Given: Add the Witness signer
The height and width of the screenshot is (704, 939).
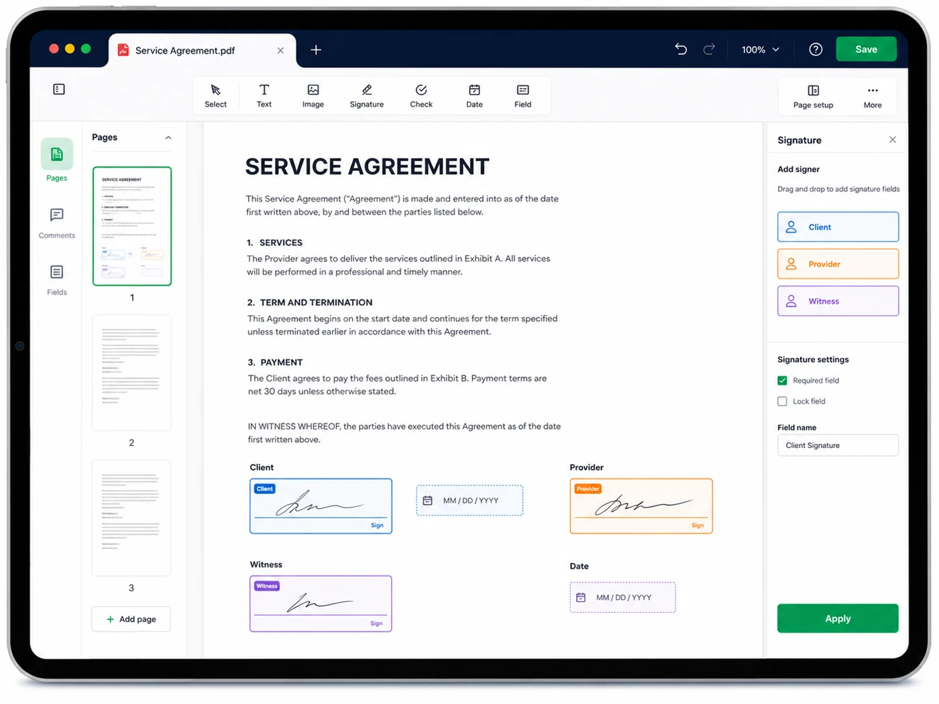Looking at the screenshot, I should click(838, 301).
